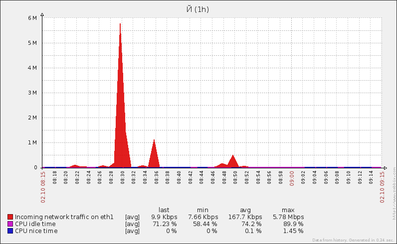The width and height of the screenshot is (397, 244).
Task: Select the 'CPU idle time' legend label
Action: tap(35, 224)
